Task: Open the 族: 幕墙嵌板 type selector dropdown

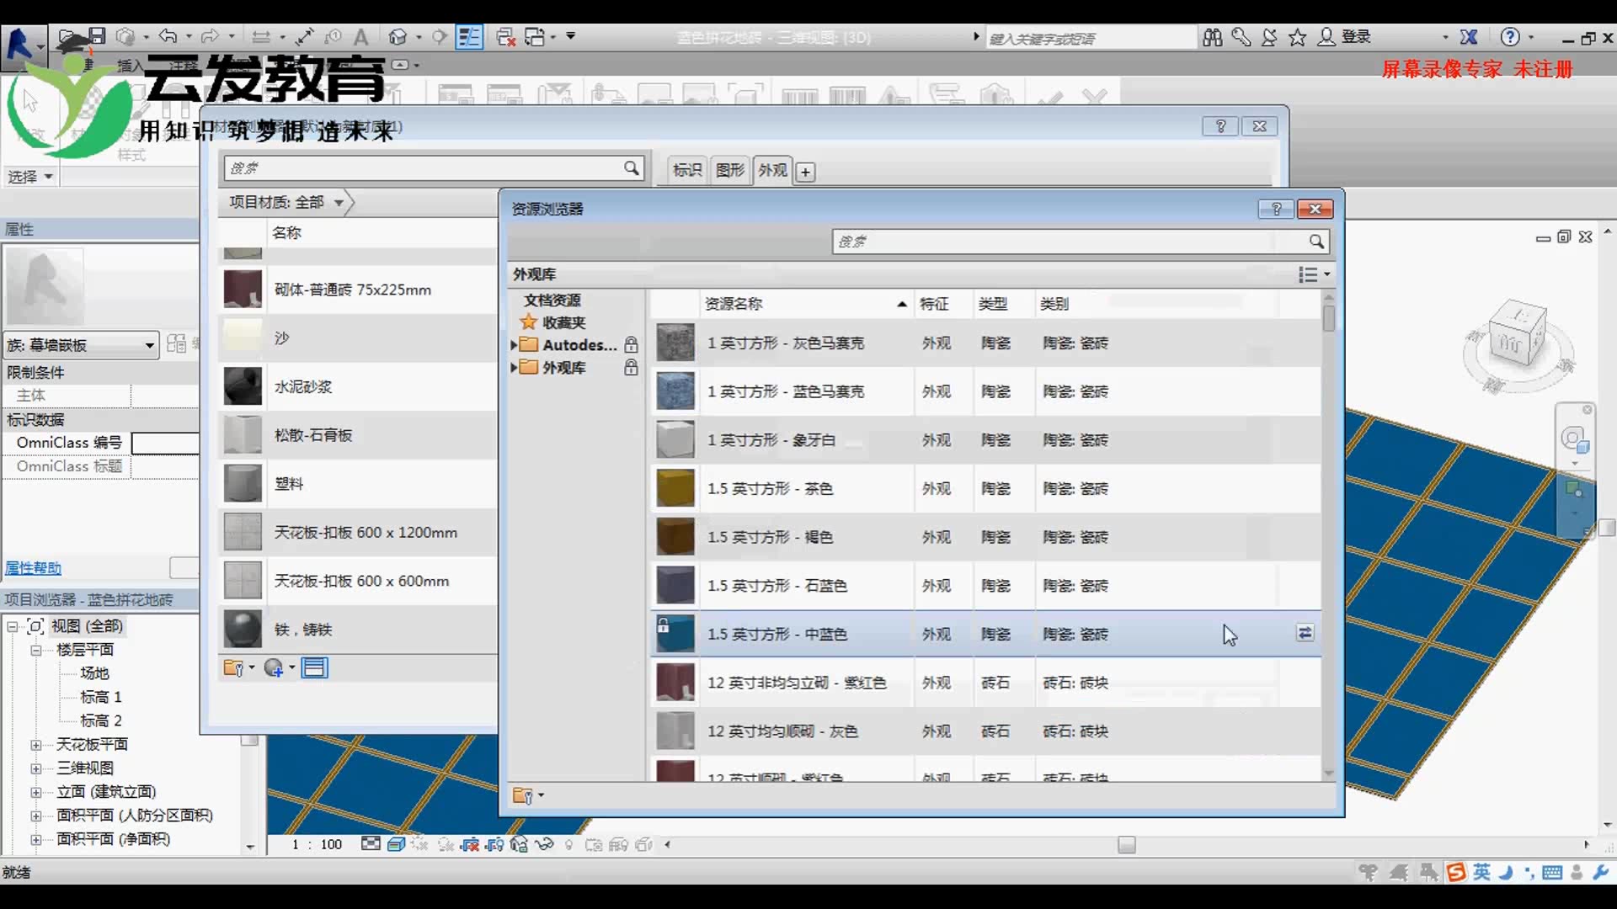Action: tap(149, 345)
